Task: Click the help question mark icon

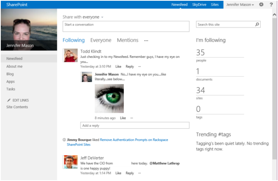Action: click(271, 5)
